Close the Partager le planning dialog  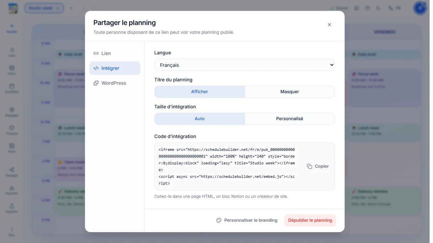click(x=329, y=25)
